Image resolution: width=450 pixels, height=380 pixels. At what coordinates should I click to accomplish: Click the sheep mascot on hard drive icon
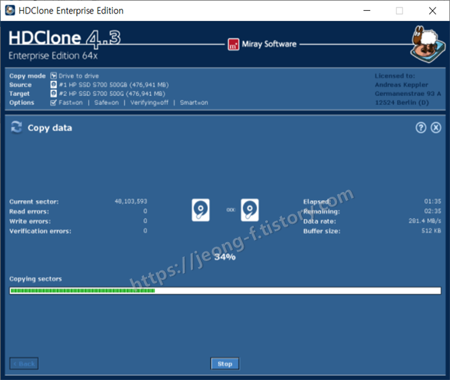(428, 45)
